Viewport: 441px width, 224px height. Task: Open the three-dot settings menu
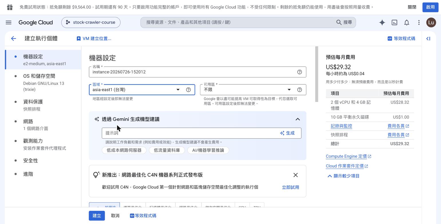[x=419, y=22]
